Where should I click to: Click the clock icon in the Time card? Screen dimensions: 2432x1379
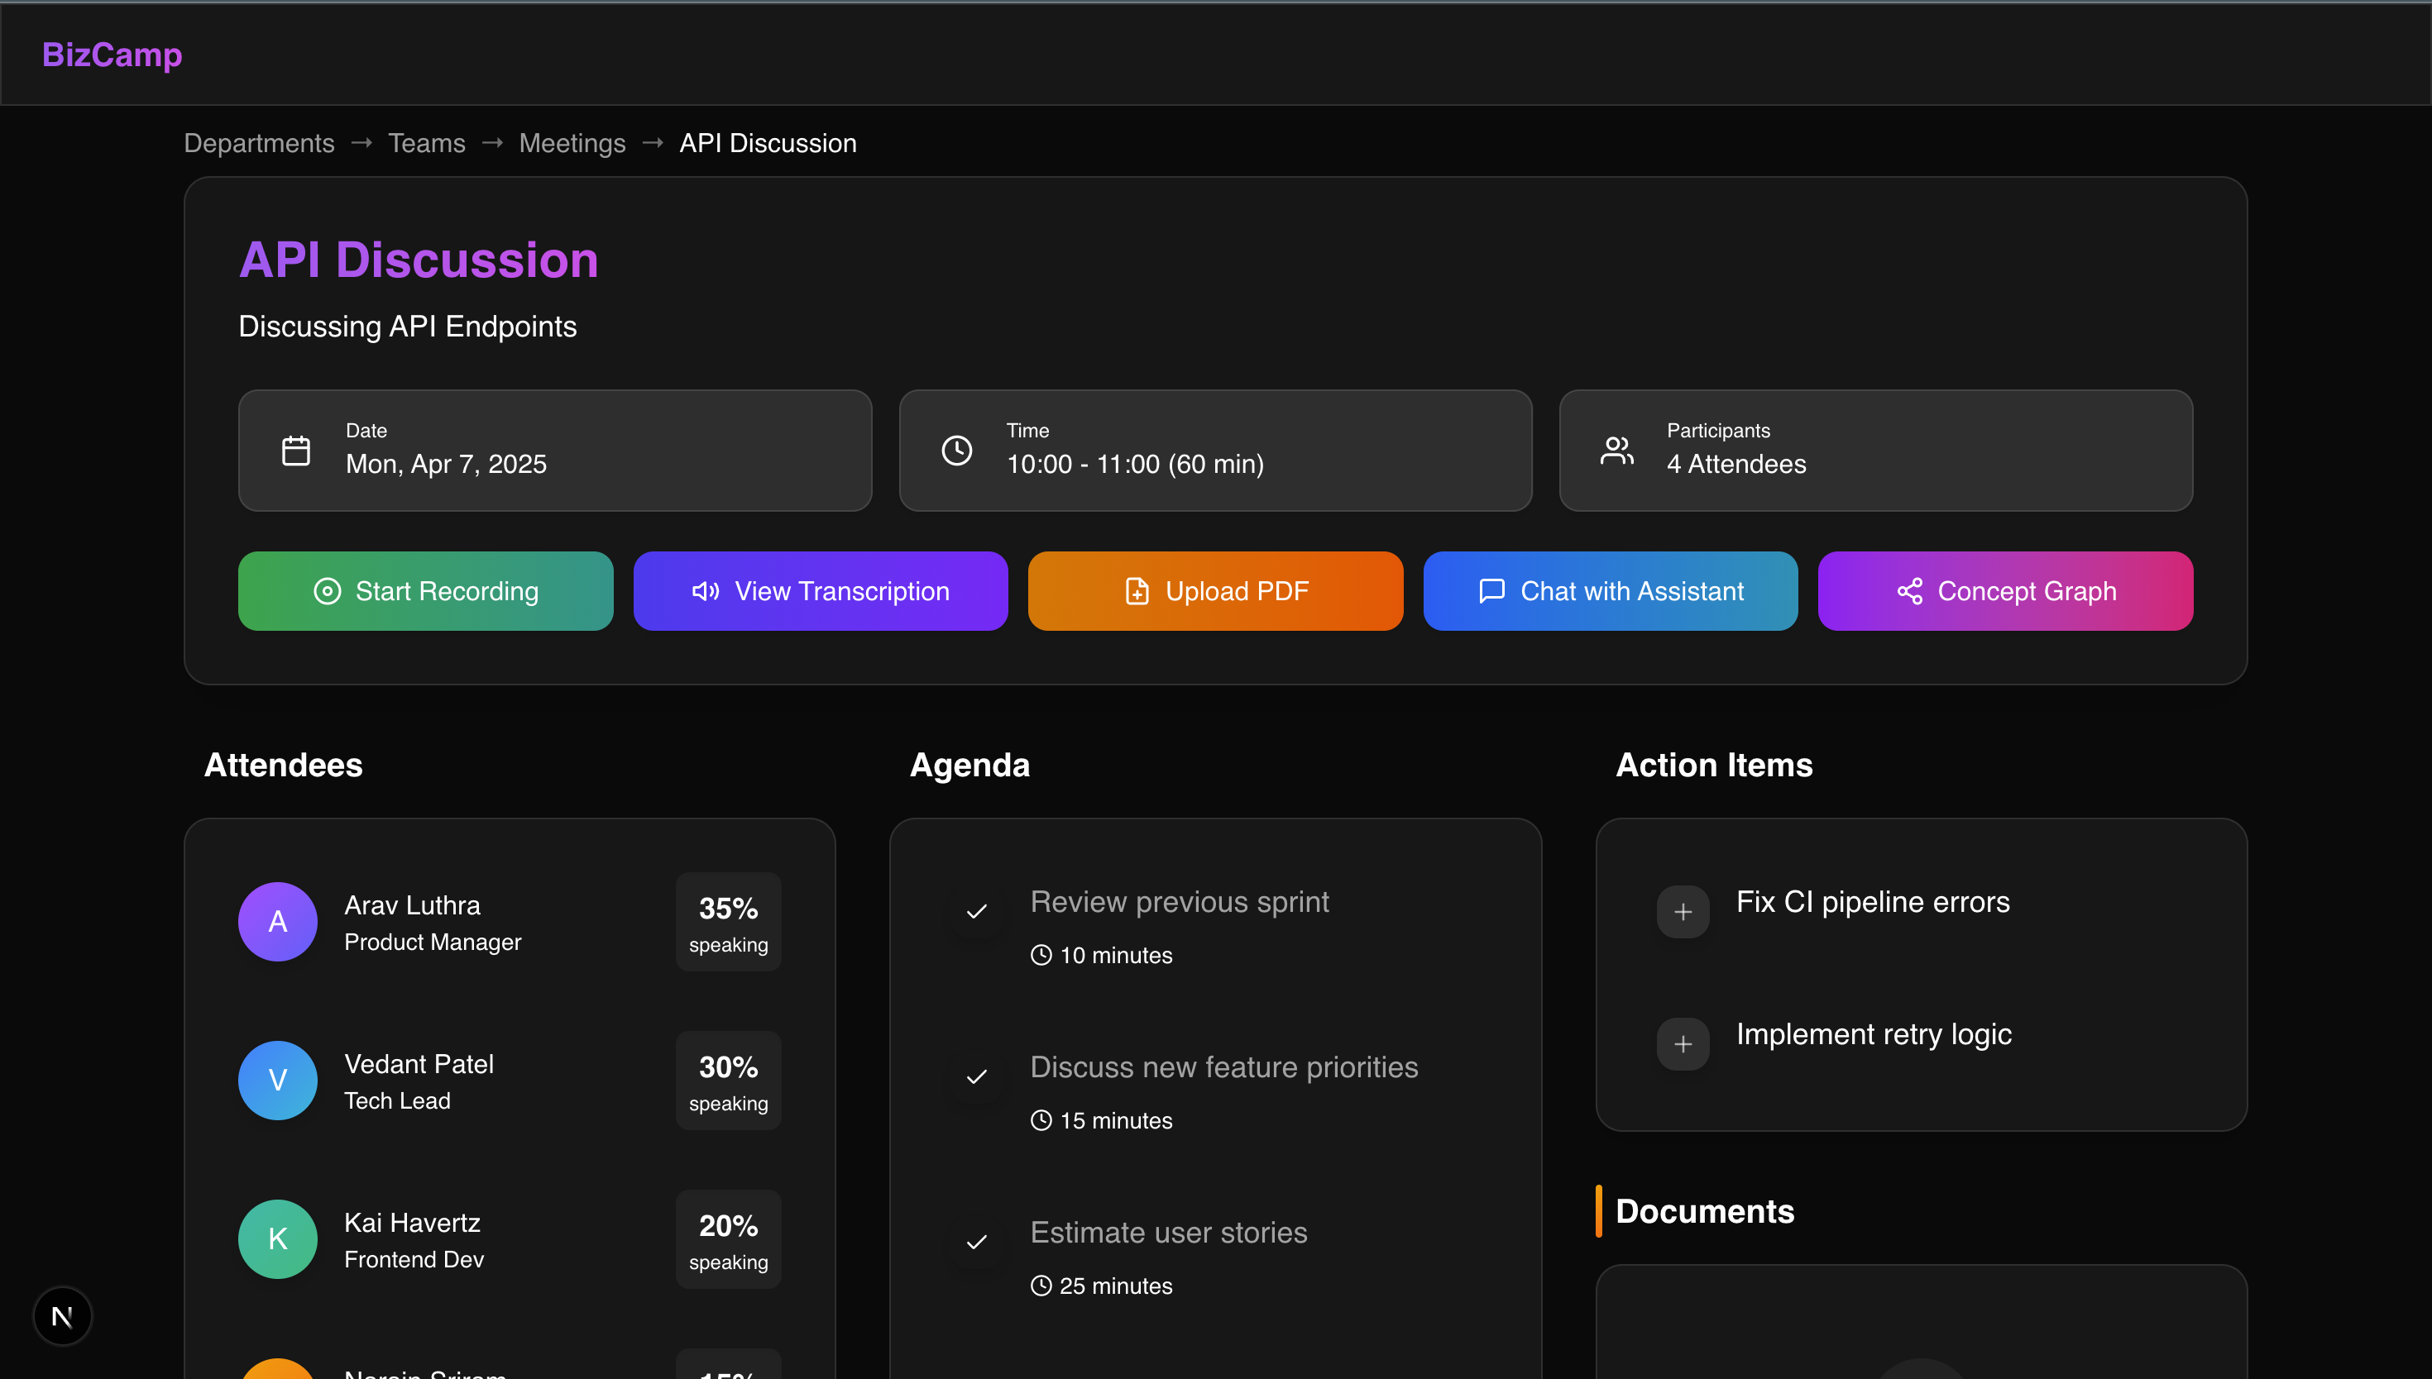[956, 450]
